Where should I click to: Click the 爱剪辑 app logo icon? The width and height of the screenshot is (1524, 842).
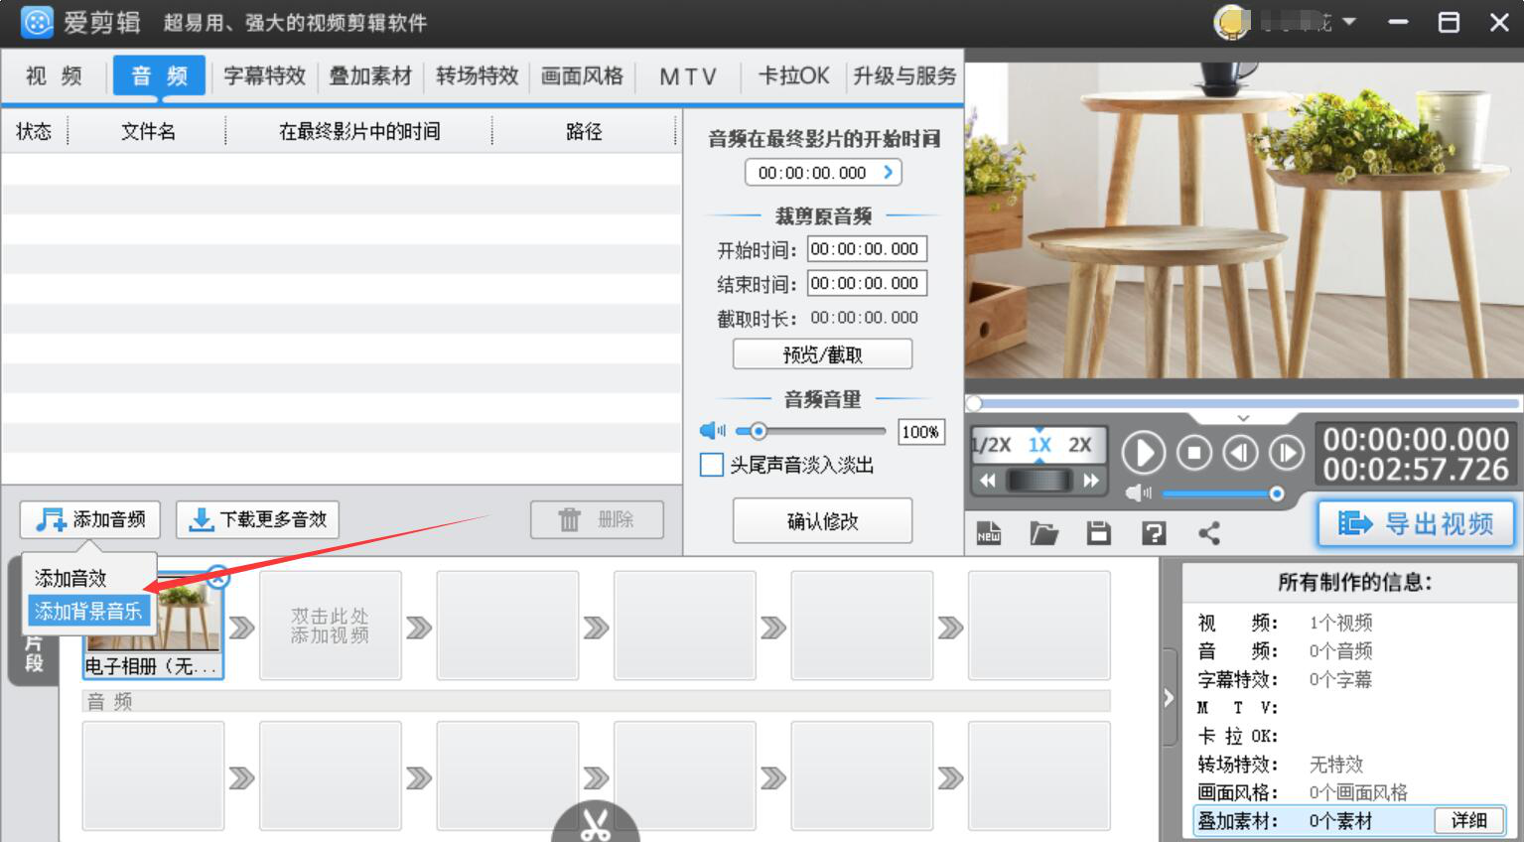[37, 22]
